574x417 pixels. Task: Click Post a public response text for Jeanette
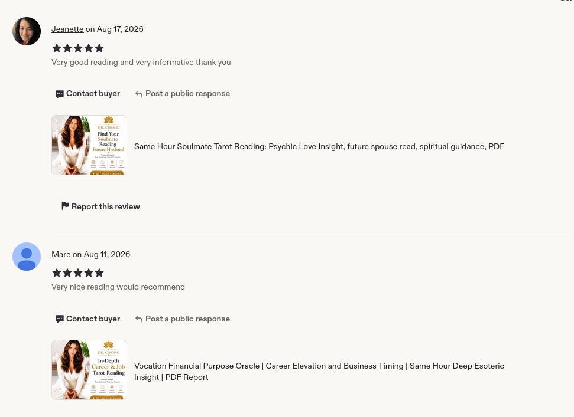pyautogui.click(x=187, y=93)
